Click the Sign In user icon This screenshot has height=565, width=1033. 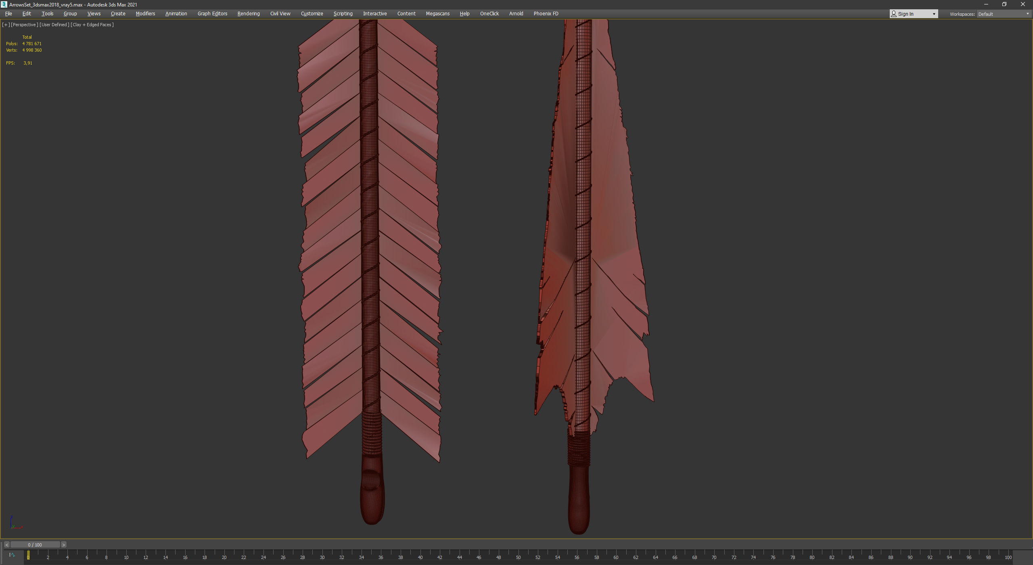pyautogui.click(x=894, y=14)
